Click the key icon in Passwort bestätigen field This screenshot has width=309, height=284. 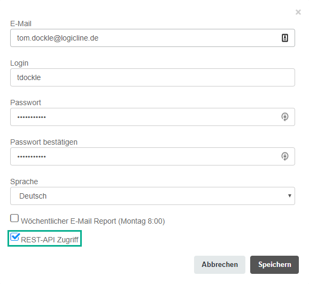pos(285,156)
